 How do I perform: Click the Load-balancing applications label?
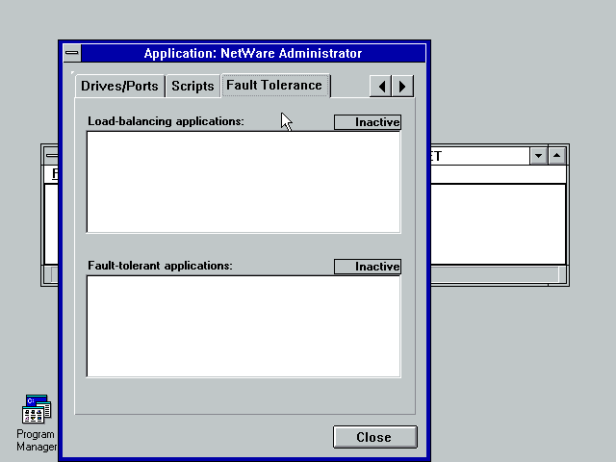coord(166,121)
